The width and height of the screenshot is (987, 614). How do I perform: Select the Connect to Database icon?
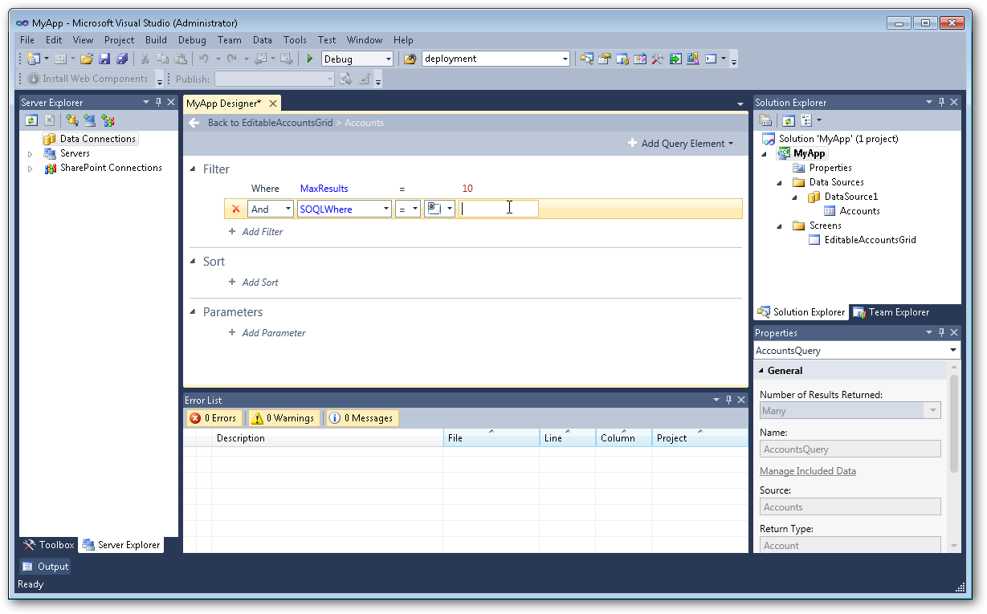click(71, 120)
